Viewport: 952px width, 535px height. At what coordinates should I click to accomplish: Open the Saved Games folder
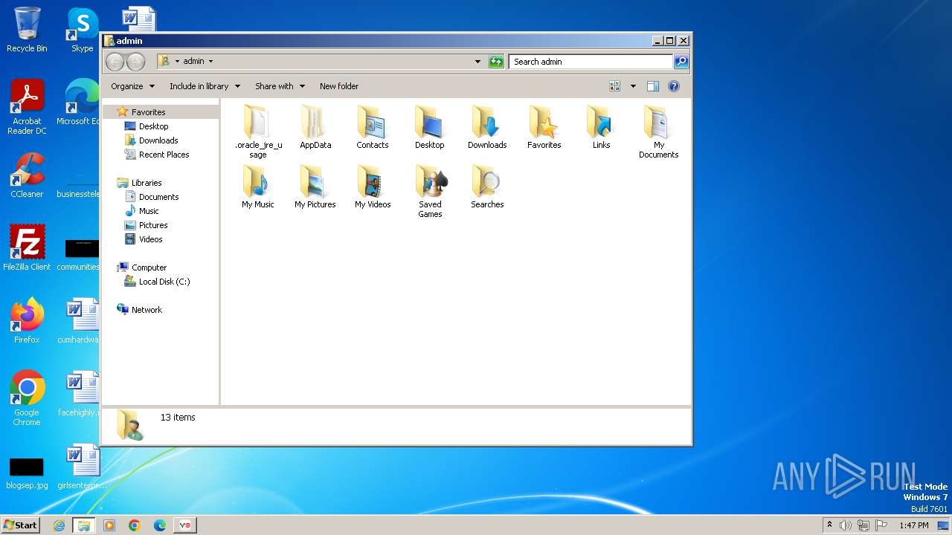coord(430,192)
